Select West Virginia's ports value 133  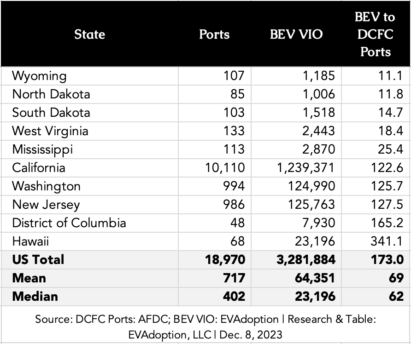tap(234, 131)
